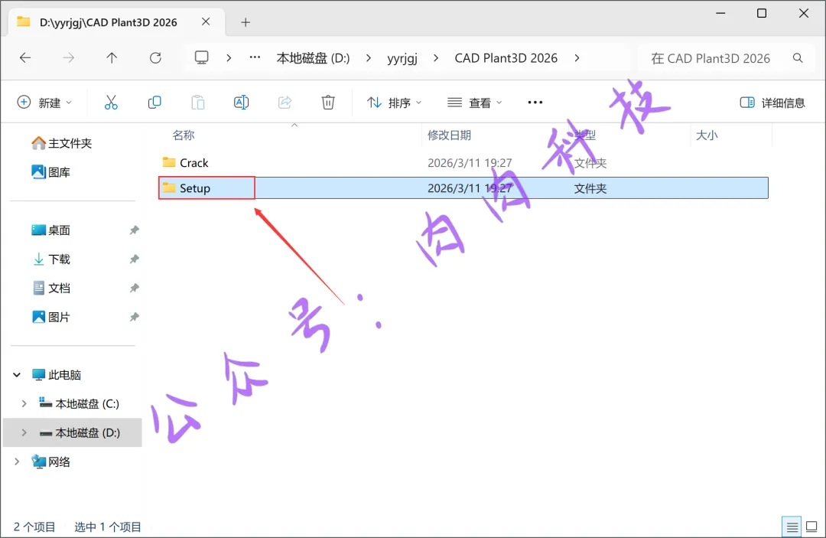The width and height of the screenshot is (826, 538).
Task: Close the CAD Plant3D 2026 tab
Action: pyautogui.click(x=206, y=21)
